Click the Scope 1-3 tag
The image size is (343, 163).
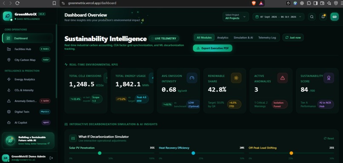[96, 99]
